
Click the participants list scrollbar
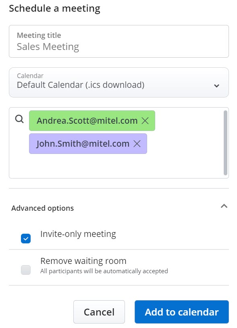[x=225, y=143]
